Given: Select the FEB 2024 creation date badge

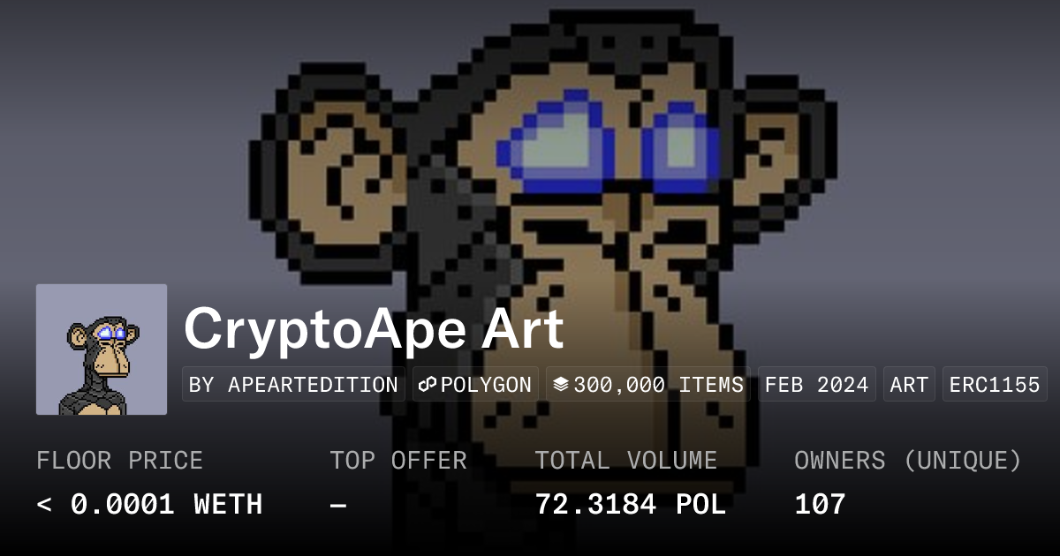Looking at the screenshot, I should tap(817, 385).
